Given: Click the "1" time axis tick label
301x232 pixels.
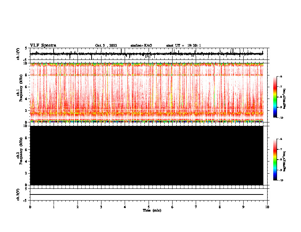Looking at the screenshot, I should 54,207.
